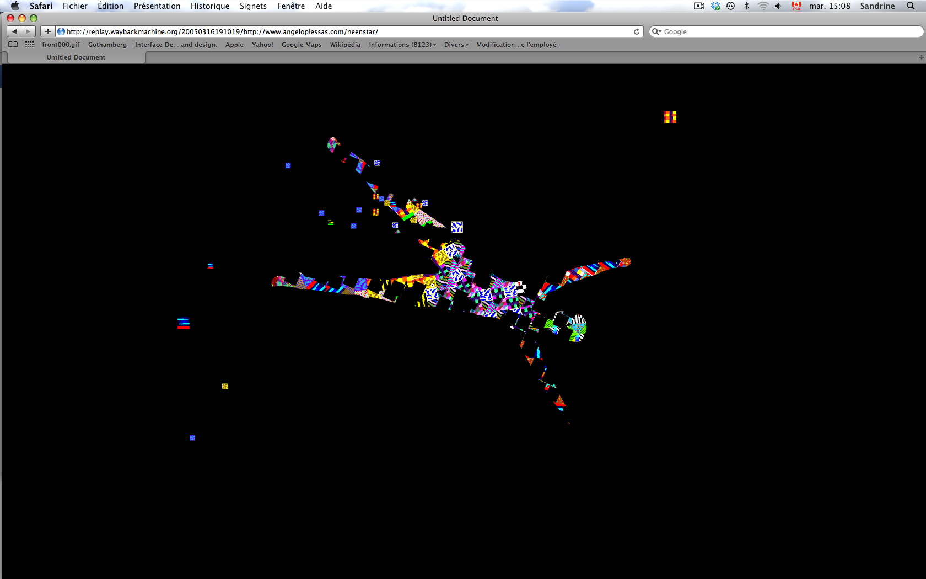Expand the Divers bookmark folder
Image resolution: width=926 pixels, height=579 pixels.
point(456,45)
